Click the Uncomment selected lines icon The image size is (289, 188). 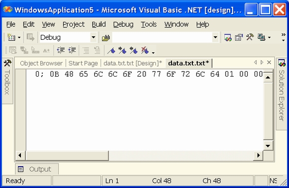coord(97,50)
